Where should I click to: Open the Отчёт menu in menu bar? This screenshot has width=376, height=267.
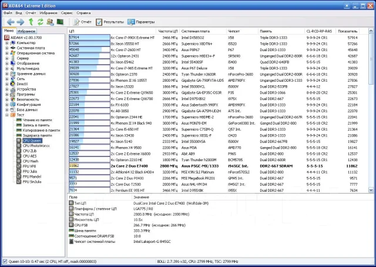coord(31,13)
